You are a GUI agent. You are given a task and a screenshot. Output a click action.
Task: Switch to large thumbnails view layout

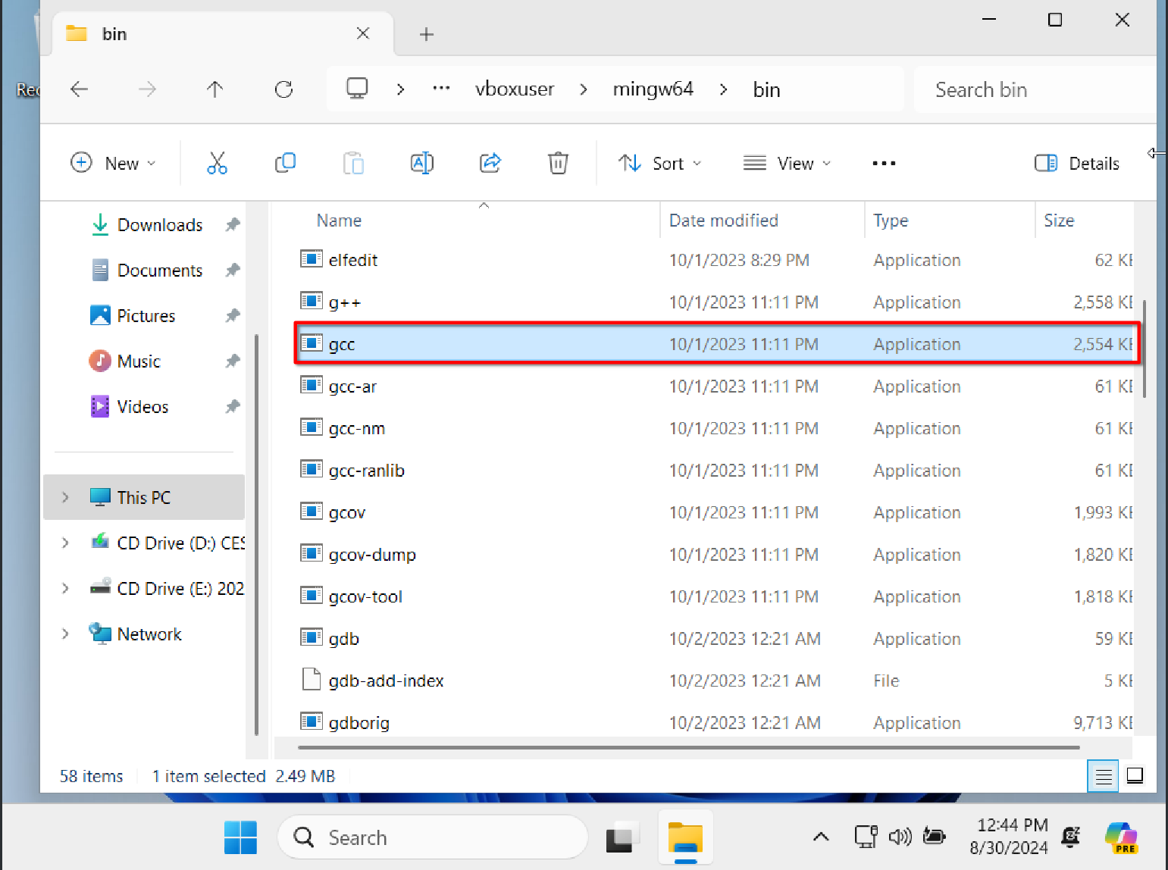pyautogui.click(x=1135, y=776)
